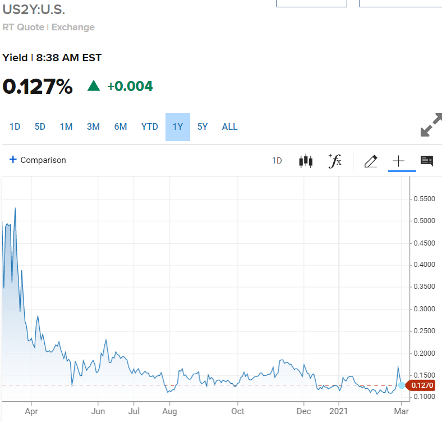Switch to the 3M range
442x422 pixels.
pos(93,127)
